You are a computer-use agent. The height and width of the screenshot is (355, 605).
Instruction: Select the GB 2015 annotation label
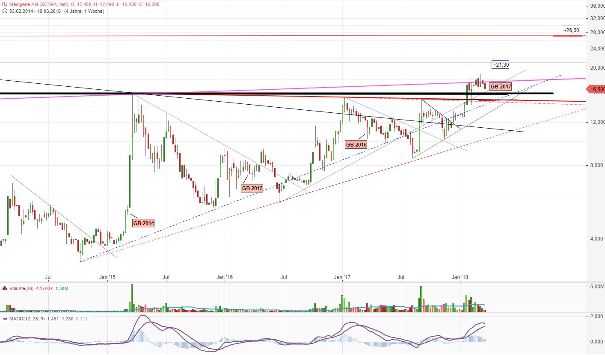[x=252, y=188]
